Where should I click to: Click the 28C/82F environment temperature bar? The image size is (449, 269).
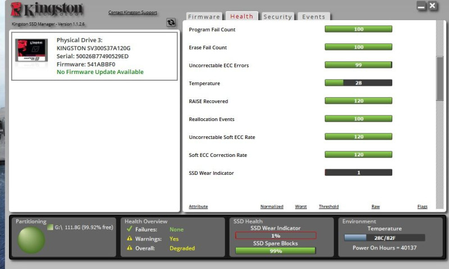coord(384,238)
